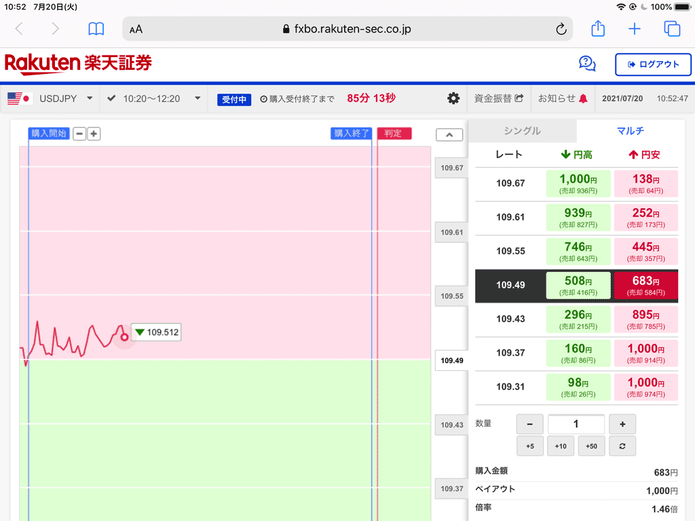This screenshot has height=521, width=695.
Task: Reload the page with Safari refresh icon
Action: click(561, 28)
